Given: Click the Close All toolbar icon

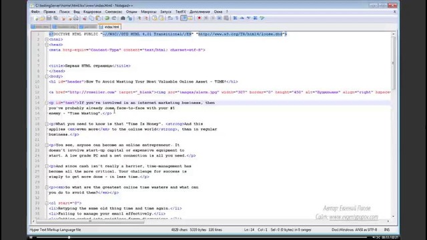Looking at the screenshot, I should pyautogui.click(x=70, y=18).
